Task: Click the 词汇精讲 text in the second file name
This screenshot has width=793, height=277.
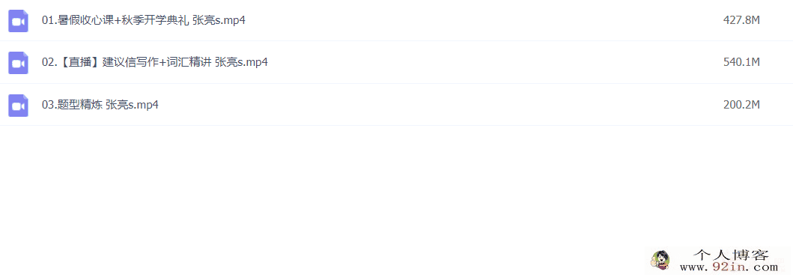Action: (x=189, y=63)
